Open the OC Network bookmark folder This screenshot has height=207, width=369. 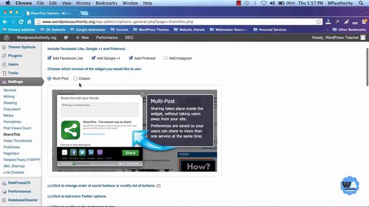click(x=52, y=30)
